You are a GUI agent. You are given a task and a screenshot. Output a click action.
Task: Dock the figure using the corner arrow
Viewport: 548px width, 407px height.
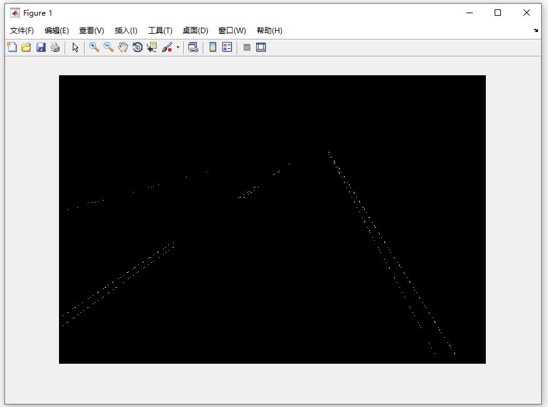click(536, 30)
